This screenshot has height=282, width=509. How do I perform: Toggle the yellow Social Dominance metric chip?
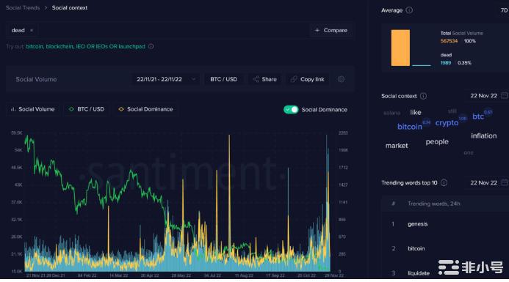click(145, 109)
